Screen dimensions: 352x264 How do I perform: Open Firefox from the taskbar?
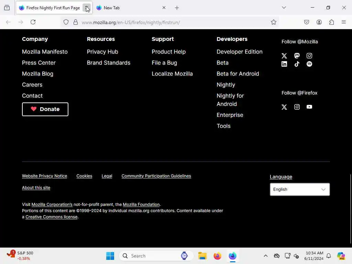(217, 256)
